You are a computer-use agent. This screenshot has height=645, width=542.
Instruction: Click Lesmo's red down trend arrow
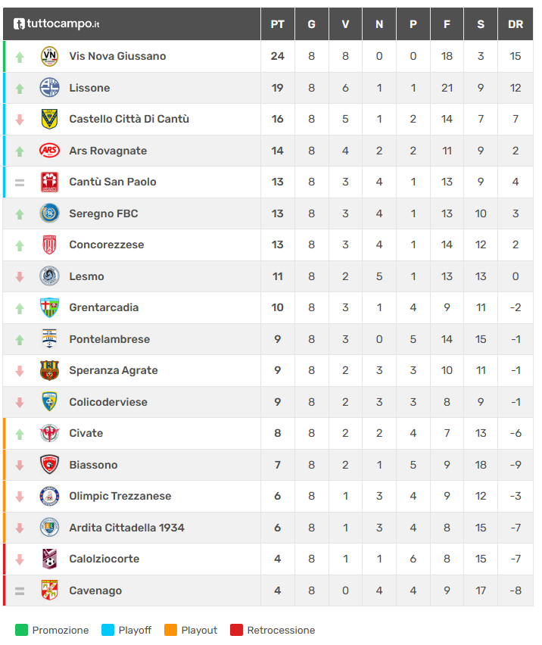point(20,277)
